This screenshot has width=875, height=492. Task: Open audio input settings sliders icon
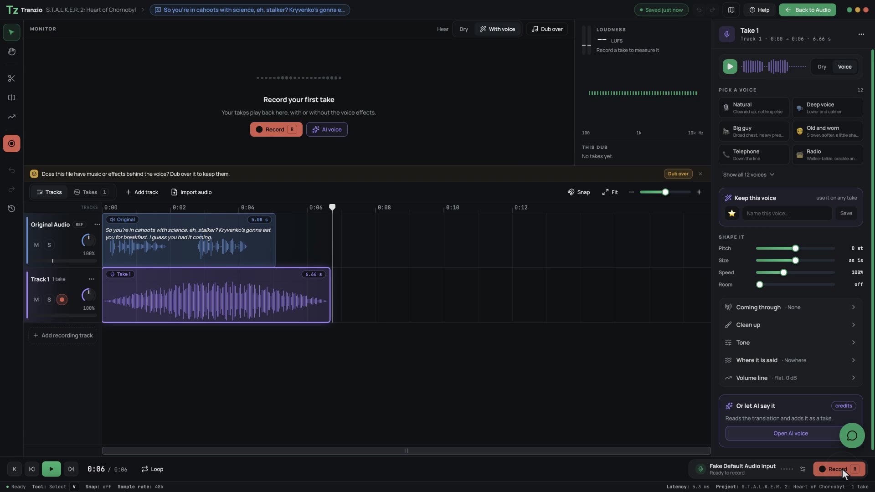click(x=803, y=469)
